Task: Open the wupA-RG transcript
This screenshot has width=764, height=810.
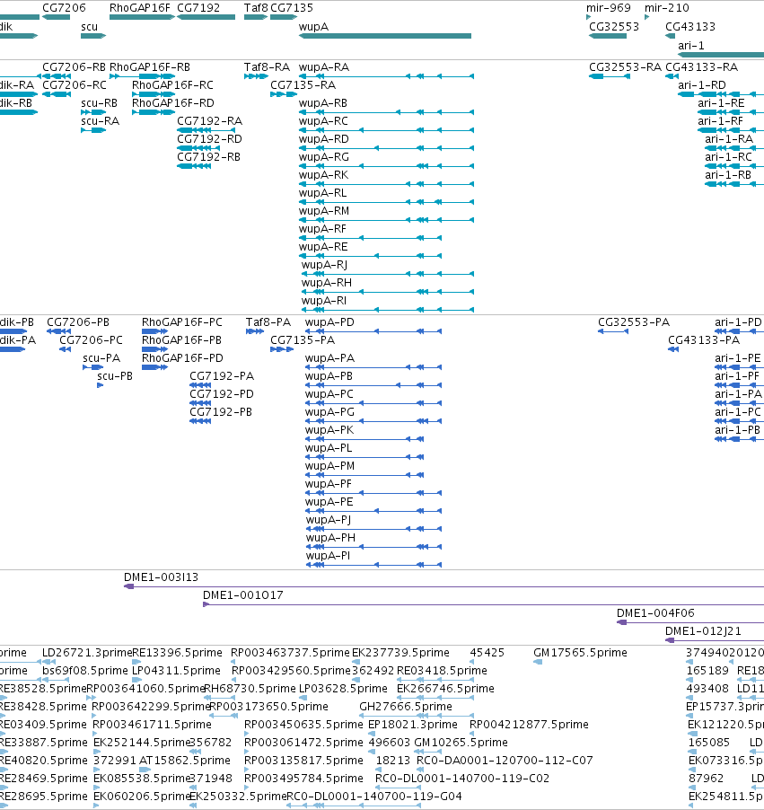Action: tap(324, 157)
